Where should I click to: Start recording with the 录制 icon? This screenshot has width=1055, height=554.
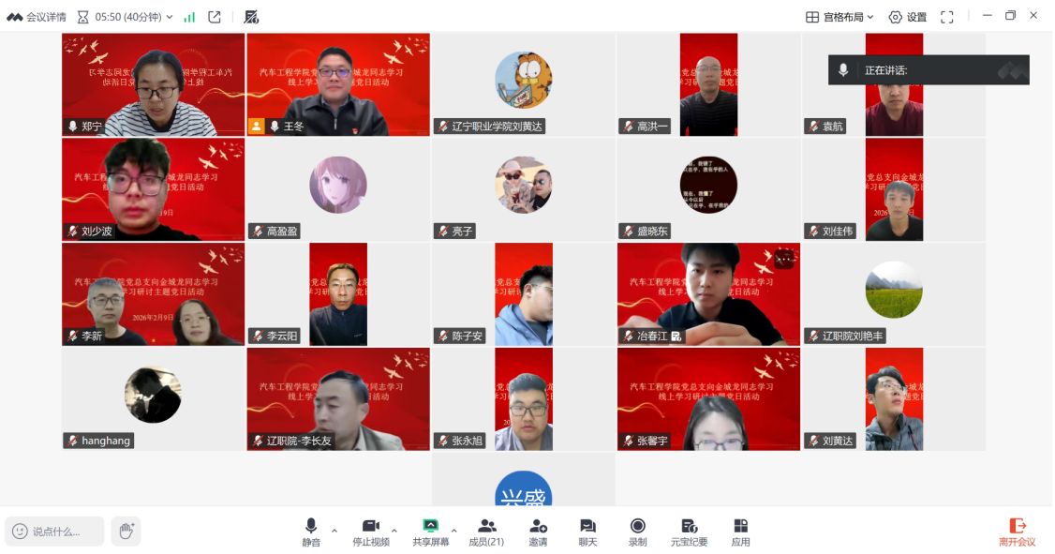pos(638,532)
